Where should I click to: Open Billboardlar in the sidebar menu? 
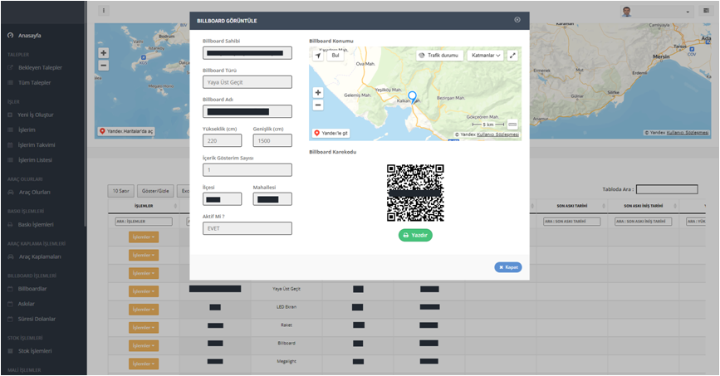(32, 289)
